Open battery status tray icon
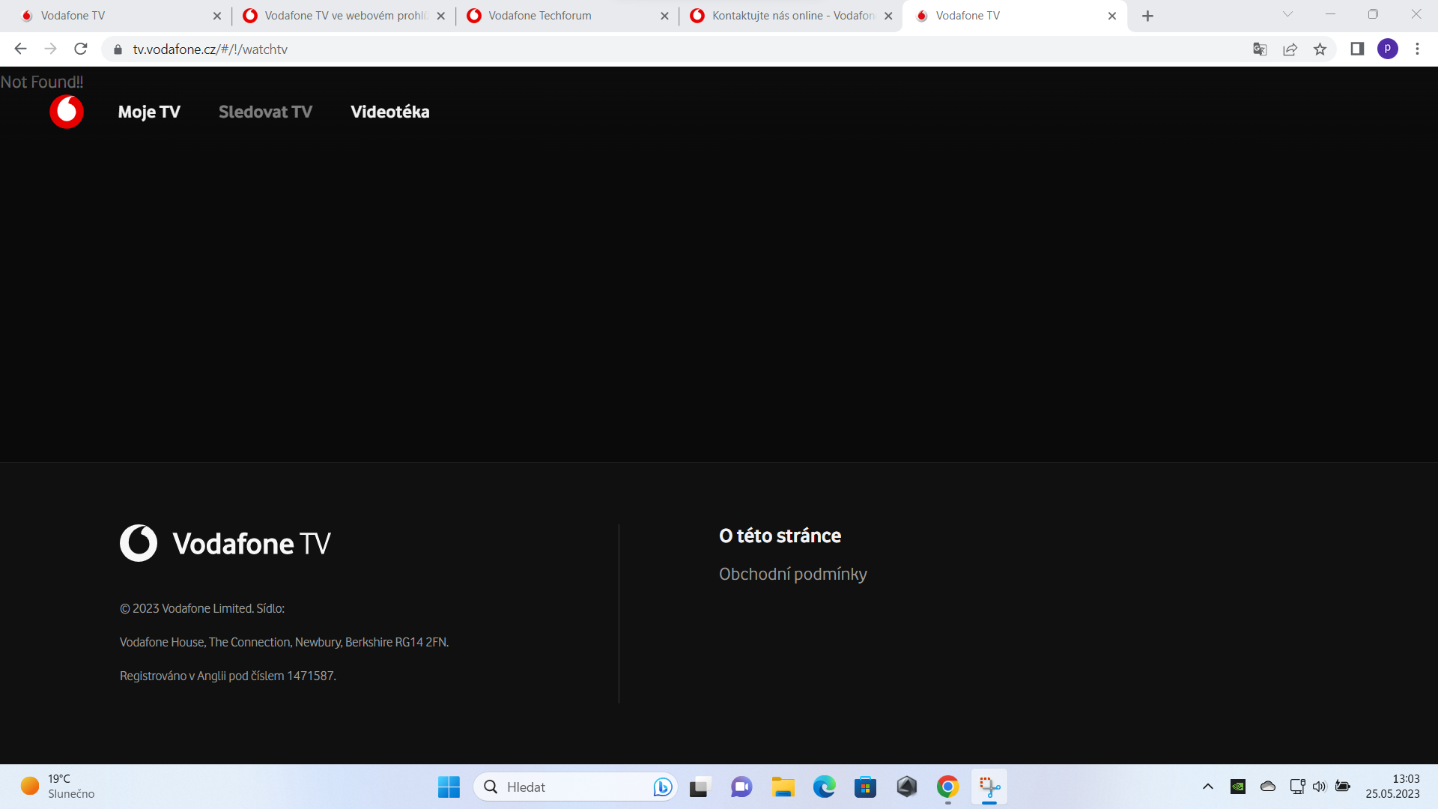 point(1343,787)
